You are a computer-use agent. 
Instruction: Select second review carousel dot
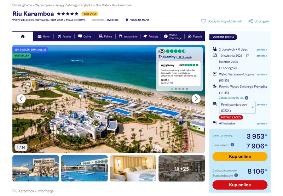(176, 89)
